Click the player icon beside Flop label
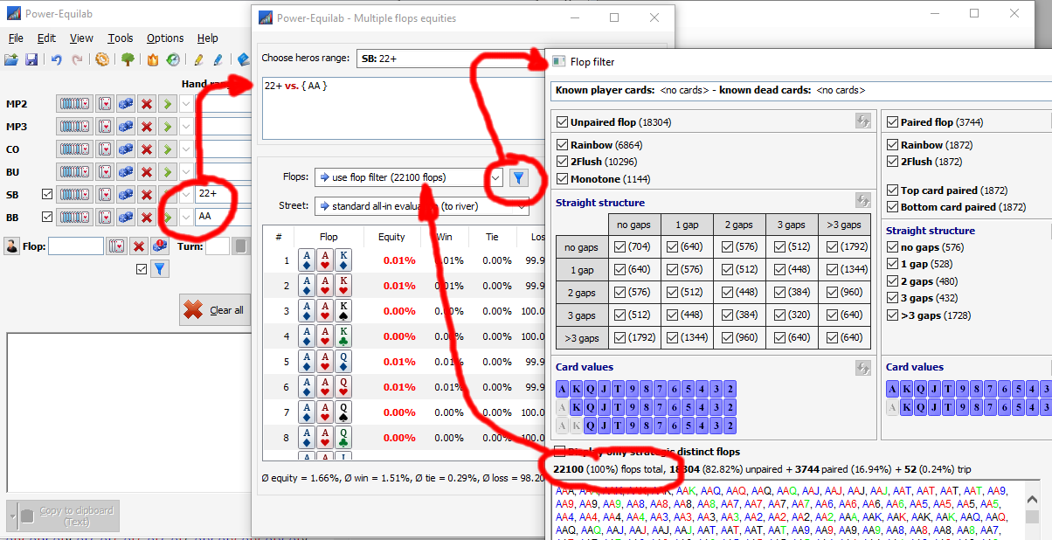The width and height of the screenshot is (1052, 540). coord(11,246)
